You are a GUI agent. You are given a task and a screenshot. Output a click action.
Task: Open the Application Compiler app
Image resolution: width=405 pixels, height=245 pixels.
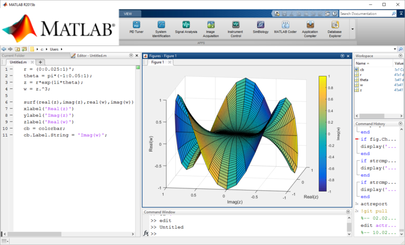[310, 27]
